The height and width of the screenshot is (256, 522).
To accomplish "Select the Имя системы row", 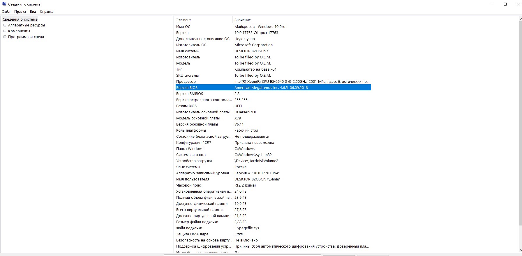I will pyautogui.click(x=273, y=51).
